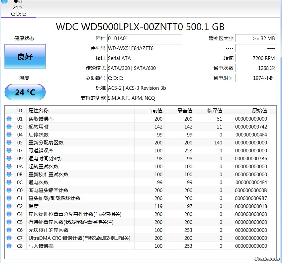Select the 断电磁头缩回计数 attribute name
This screenshot has width=282, height=263.
(x=48, y=190)
